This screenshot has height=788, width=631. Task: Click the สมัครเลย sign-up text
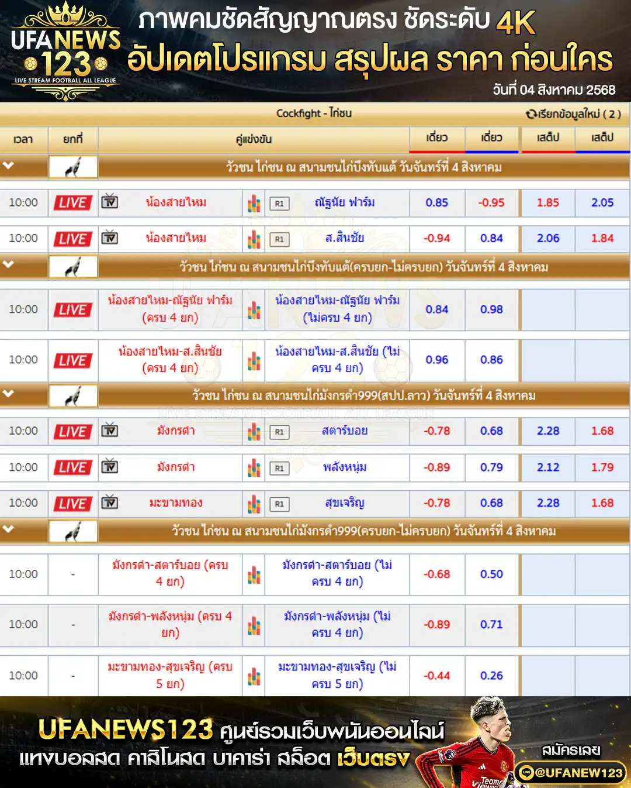tap(571, 750)
